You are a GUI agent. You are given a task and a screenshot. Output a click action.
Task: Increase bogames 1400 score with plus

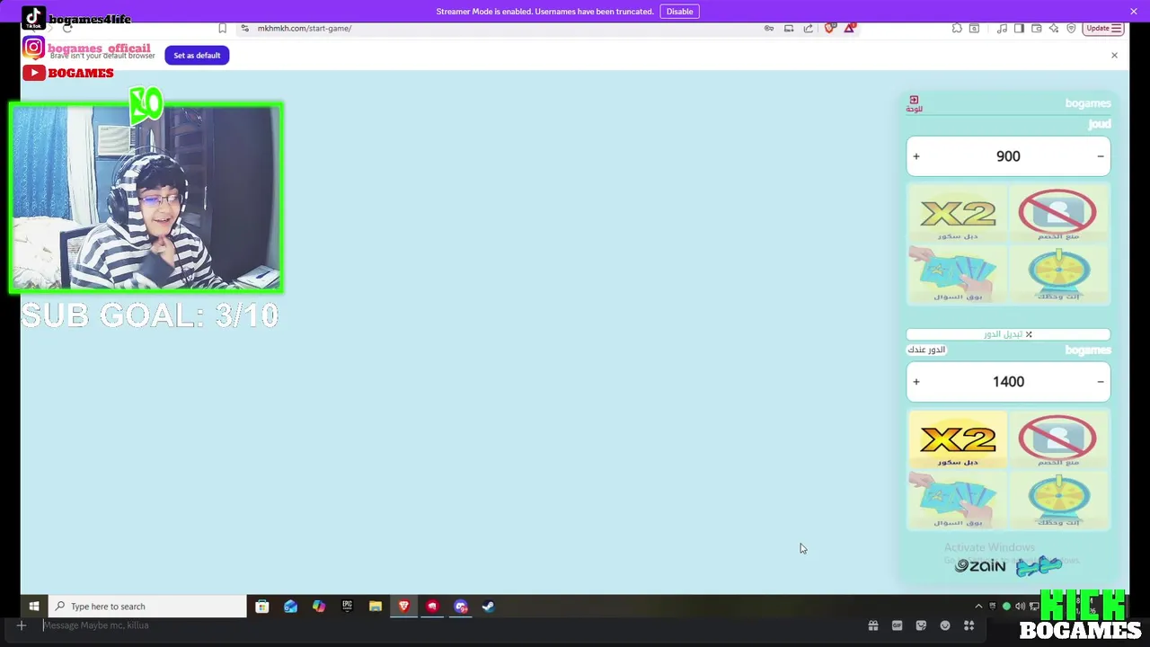click(916, 382)
